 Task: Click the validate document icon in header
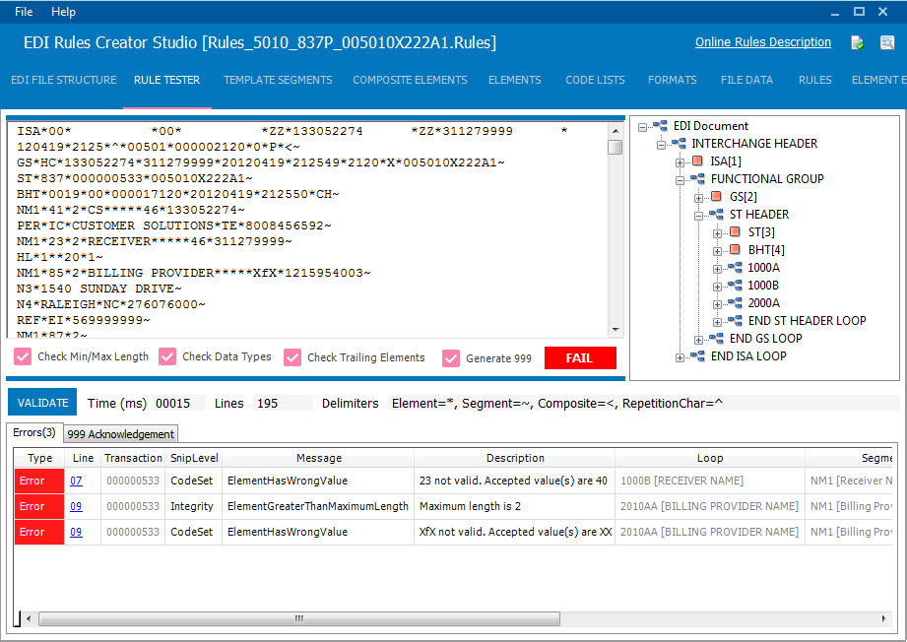[857, 42]
